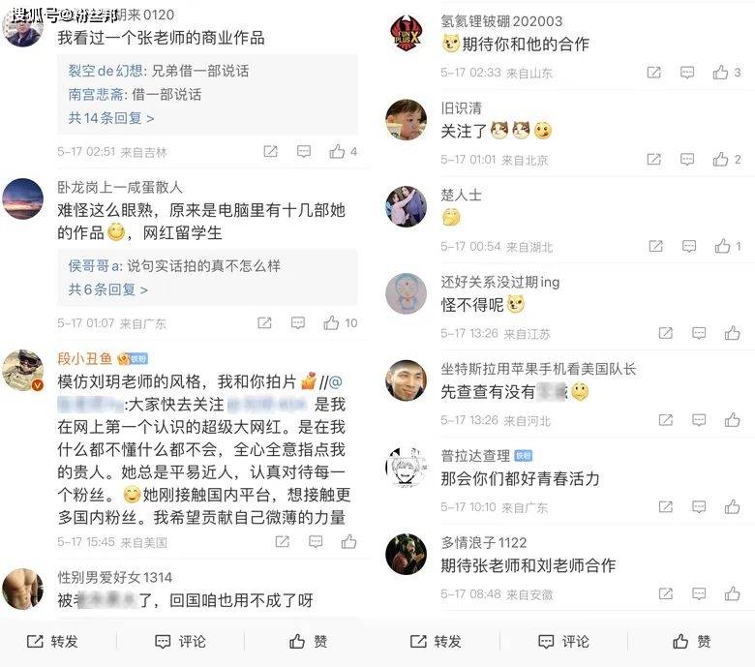
Task: Click repost icon on 楚人士's comment
Action: (656, 247)
